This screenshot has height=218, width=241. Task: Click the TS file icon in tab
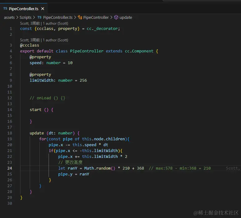[5, 9]
